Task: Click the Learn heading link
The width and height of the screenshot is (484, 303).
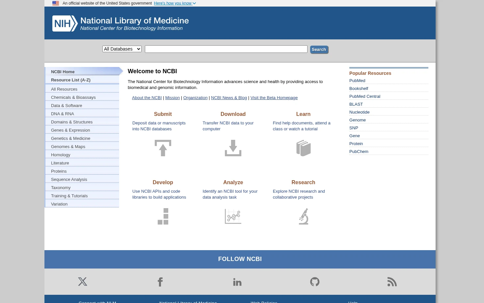Action: 303,114
